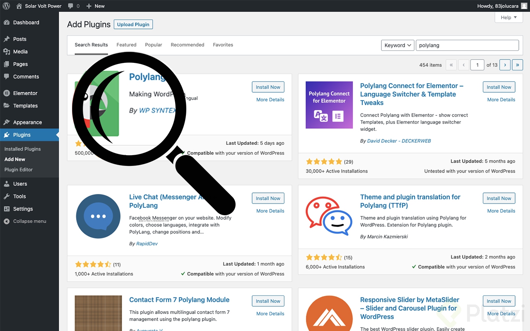The width and height of the screenshot is (530, 331).
Task: View More Details for Polylang
Action: 270,100
